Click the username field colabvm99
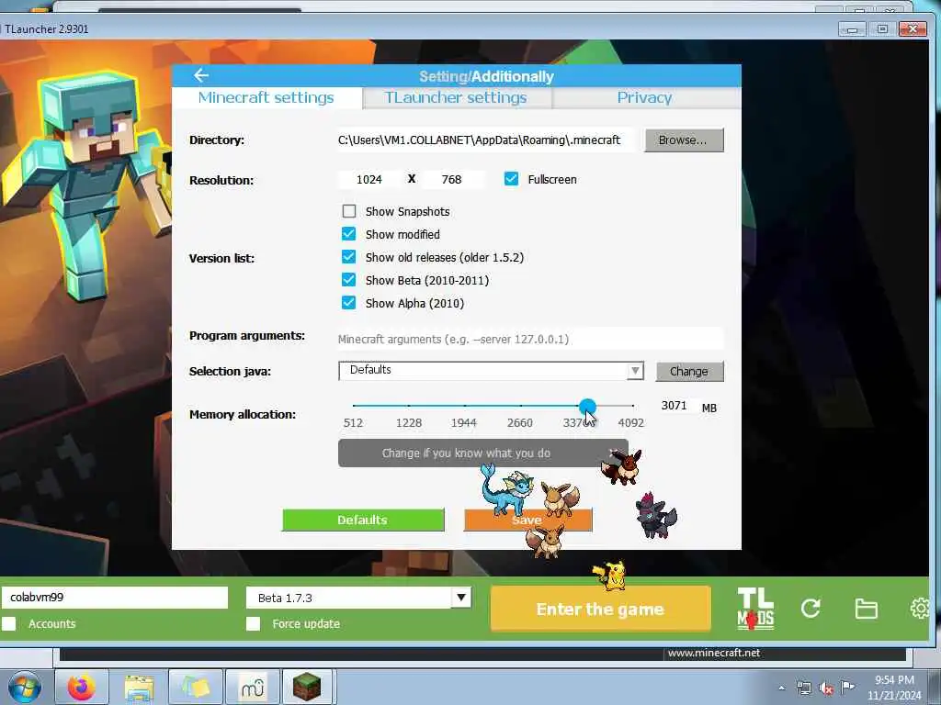The width and height of the screenshot is (941, 705). coord(115,597)
